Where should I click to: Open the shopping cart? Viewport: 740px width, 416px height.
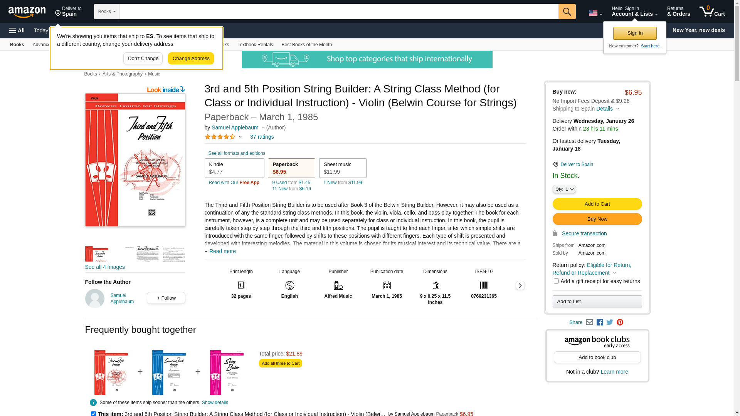712,12
